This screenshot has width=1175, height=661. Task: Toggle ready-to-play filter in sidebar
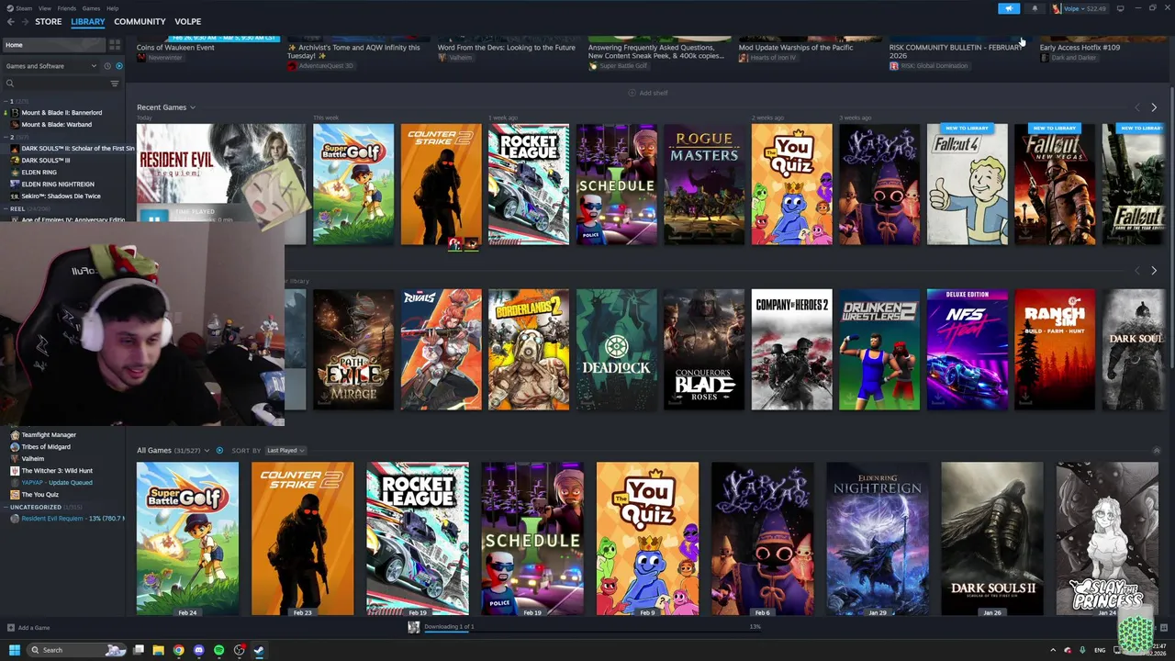tap(118, 66)
